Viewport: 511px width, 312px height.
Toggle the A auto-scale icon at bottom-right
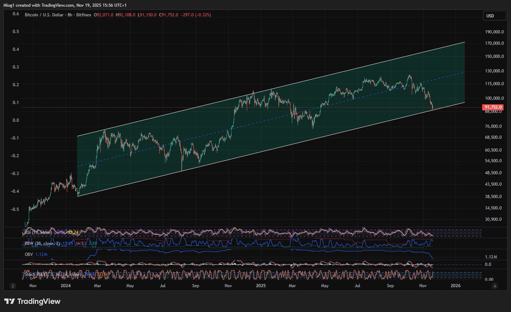click(495, 286)
